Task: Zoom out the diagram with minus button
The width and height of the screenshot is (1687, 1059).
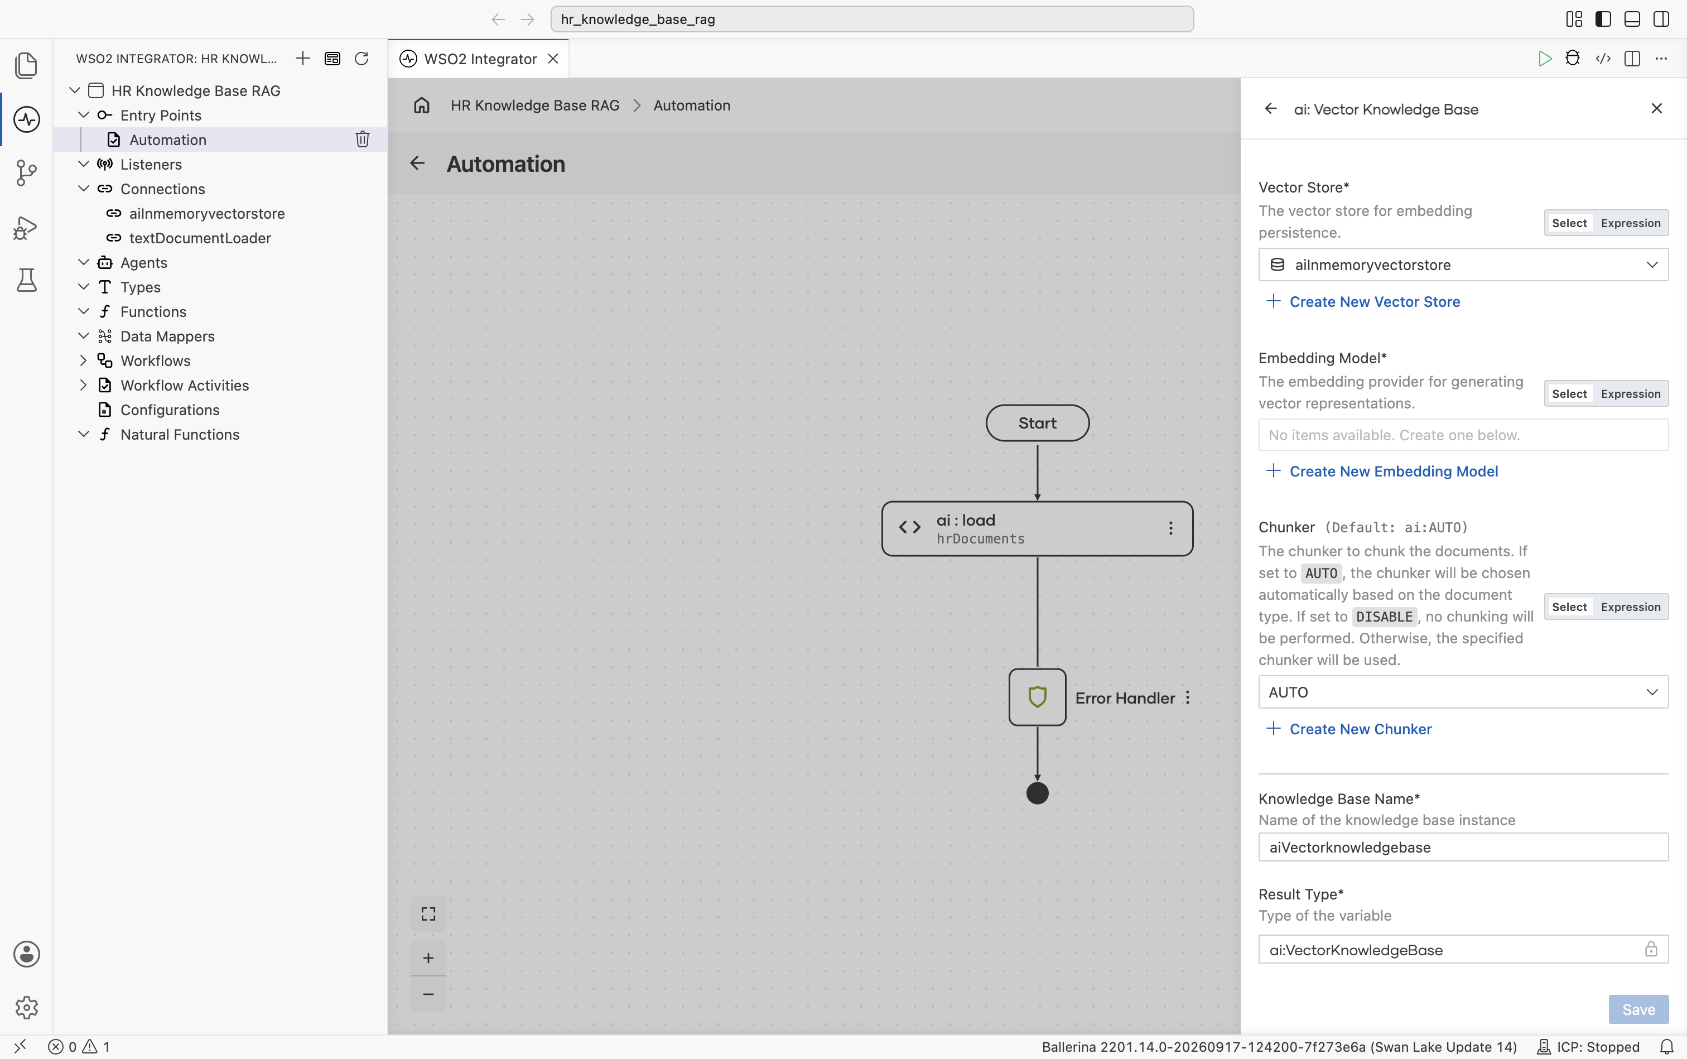Action: 428,994
